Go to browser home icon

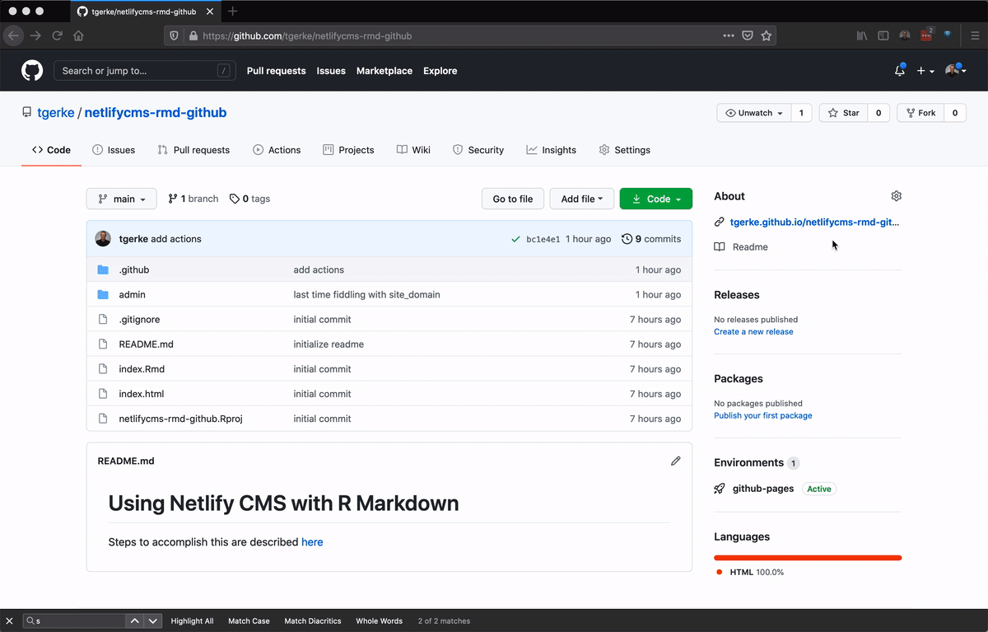coord(78,35)
